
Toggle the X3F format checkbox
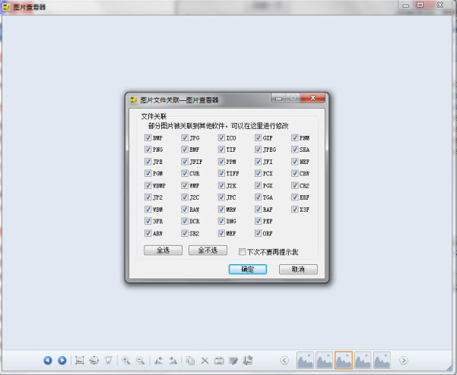[296, 210]
